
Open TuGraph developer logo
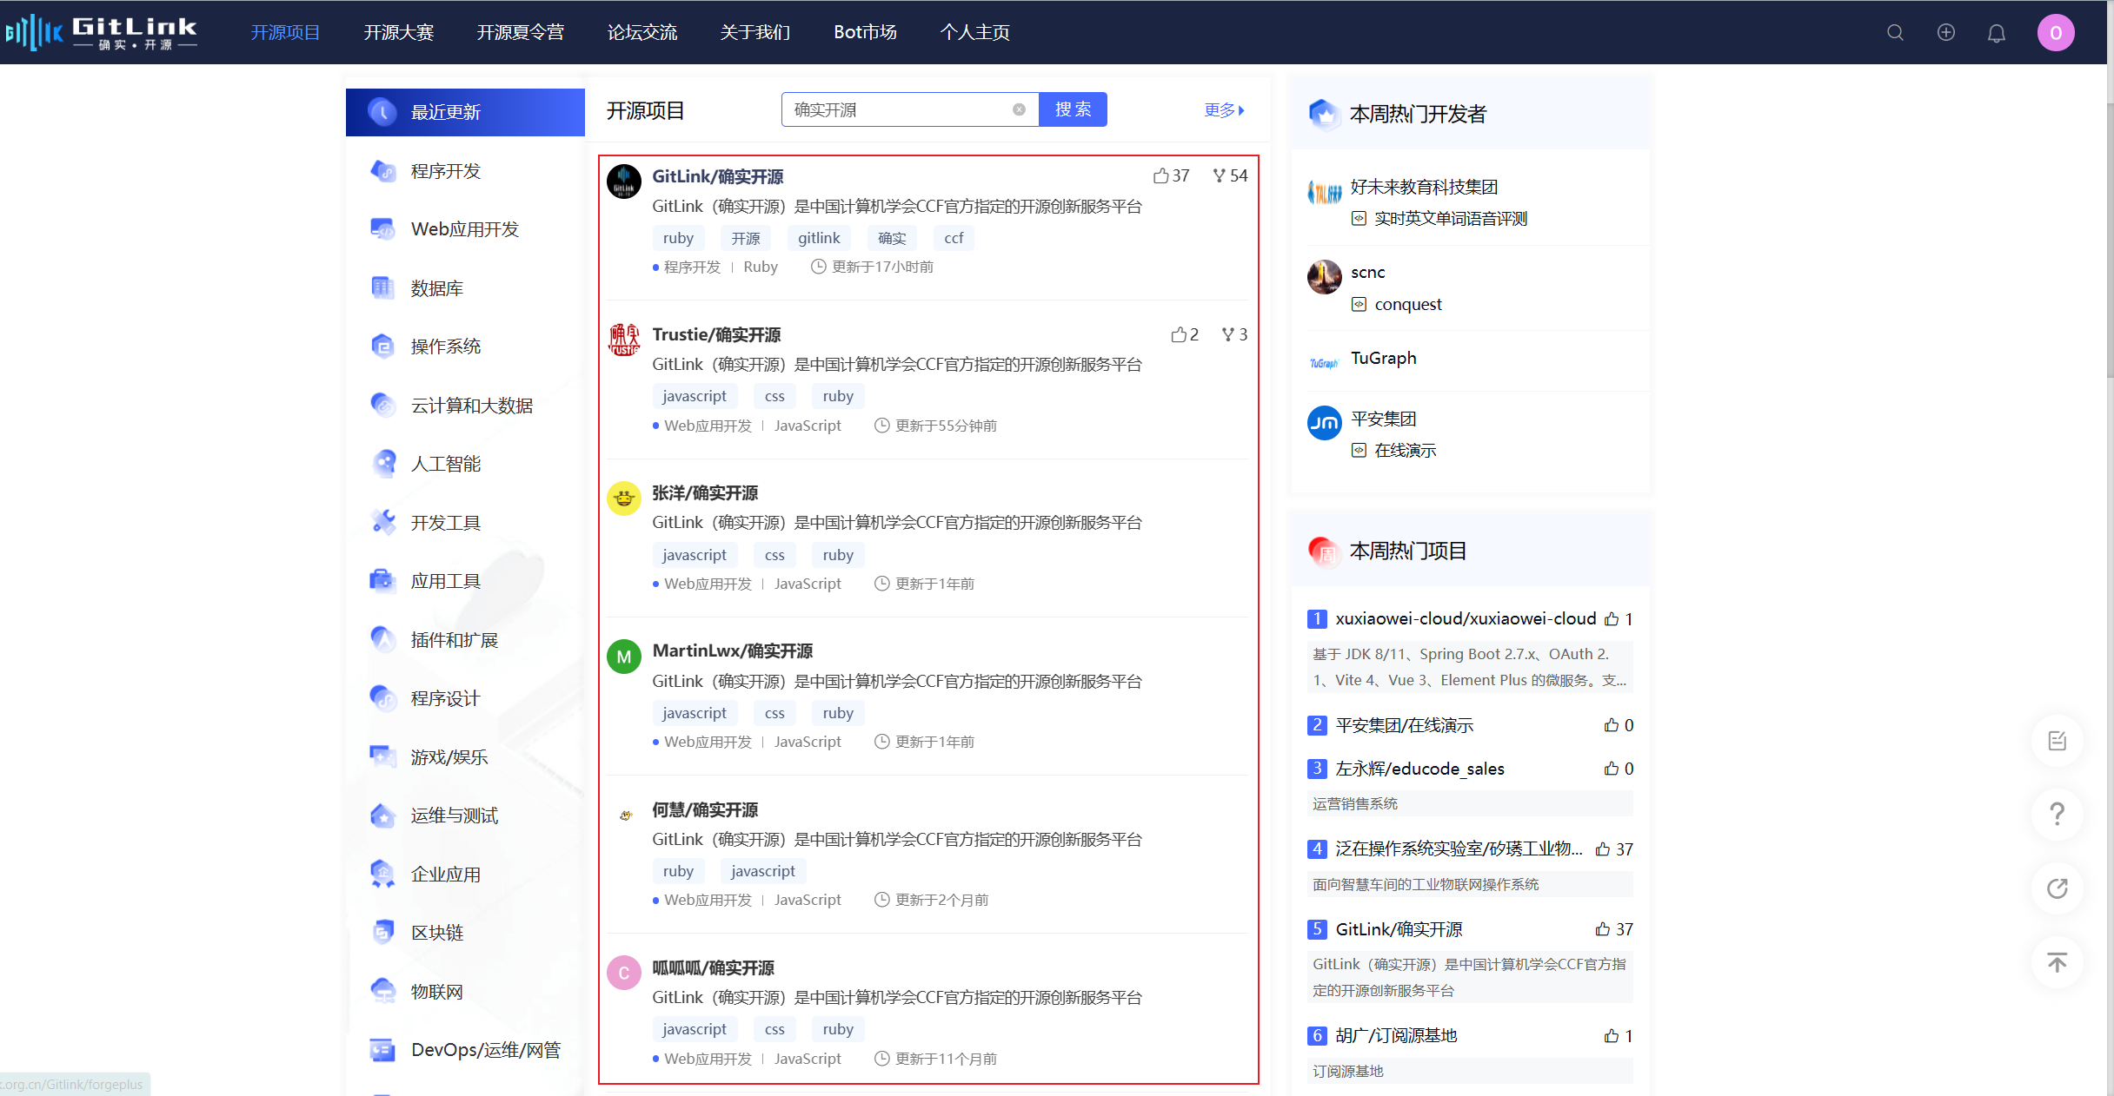(1324, 362)
